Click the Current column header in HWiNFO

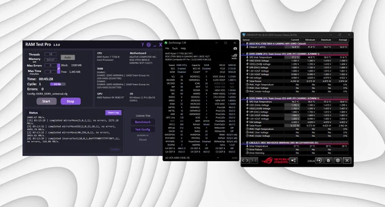click(295, 40)
